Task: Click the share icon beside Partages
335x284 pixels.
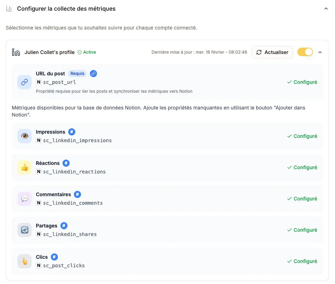Action: coord(24,230)
